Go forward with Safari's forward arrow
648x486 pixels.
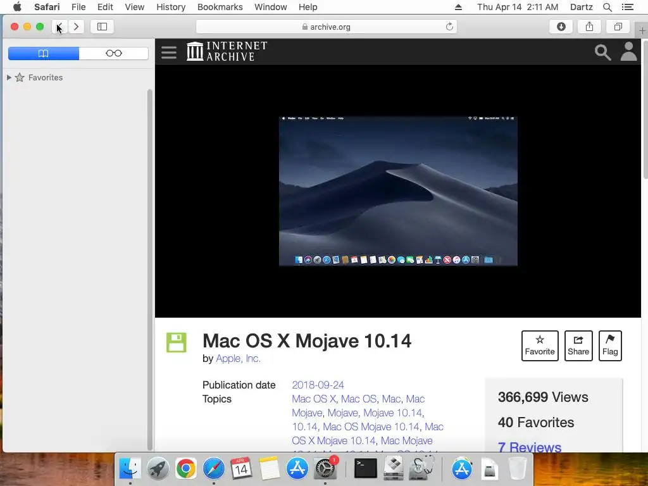[x=76, y=27]
